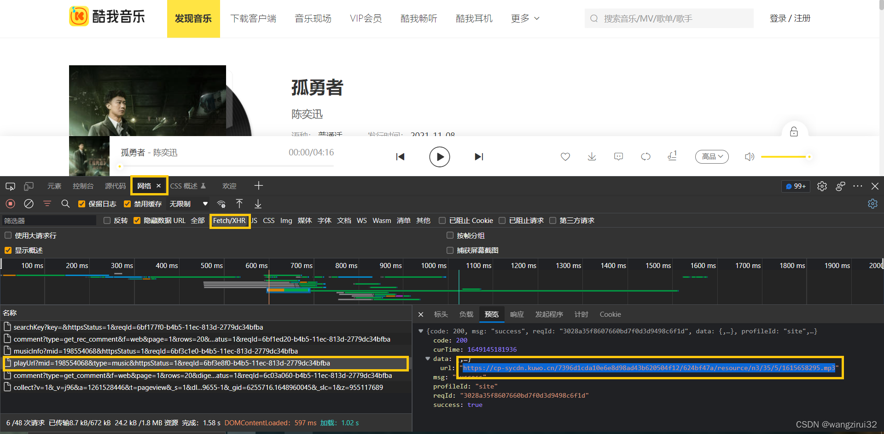Open the 响应 response tab

(517, 314)
